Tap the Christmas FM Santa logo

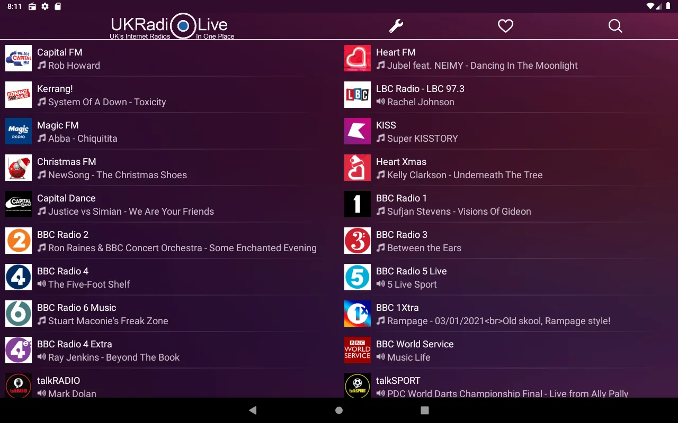[19, 168]
